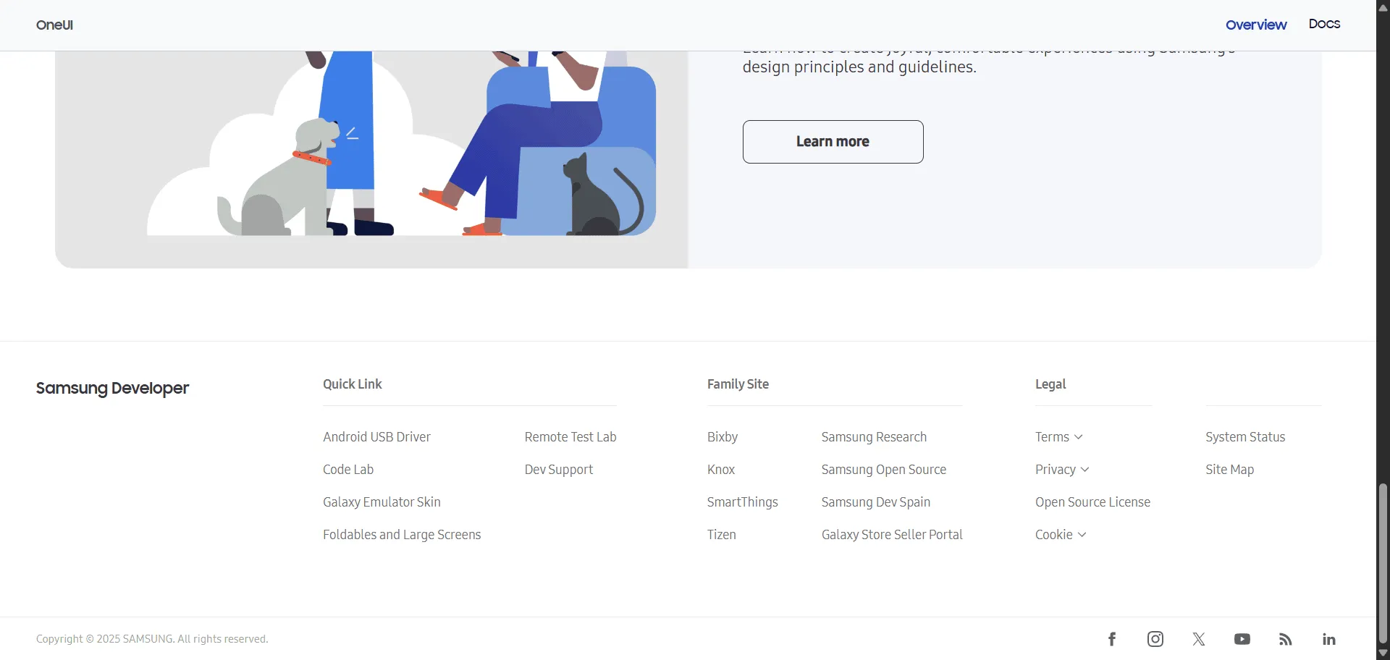Image resolution: width=1390 pixels, height=660 pixels.
Task: Visit the SmartThings family site
Action: pos(743,502)
